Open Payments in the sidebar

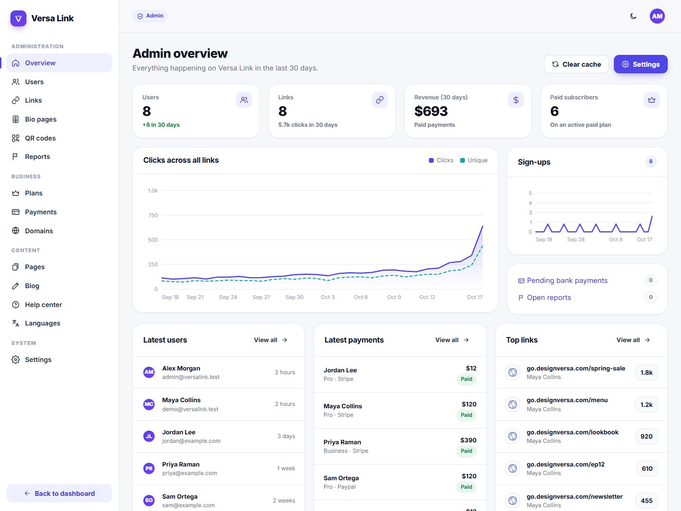coord(59,212)
